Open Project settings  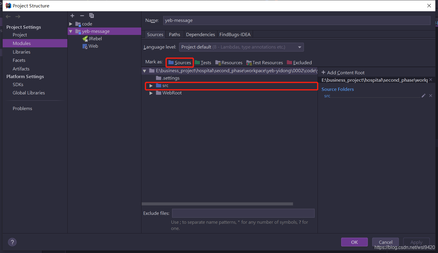(20, 35)
